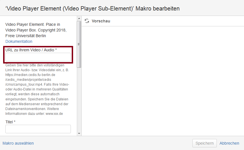This screenshot has height=150, width=244.
Task: Click 'URL zu Ihrem Video / Audio *' label
Action: tap(31, 50)
